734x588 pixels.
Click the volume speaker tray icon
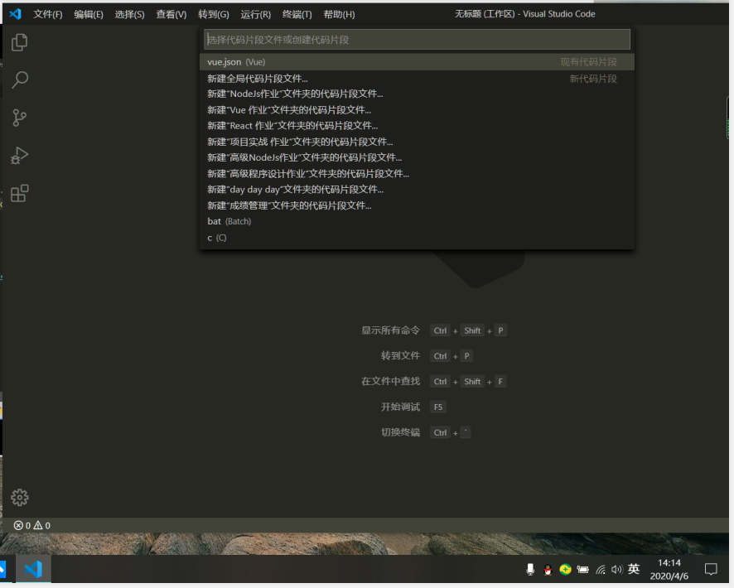click(617, 569)
